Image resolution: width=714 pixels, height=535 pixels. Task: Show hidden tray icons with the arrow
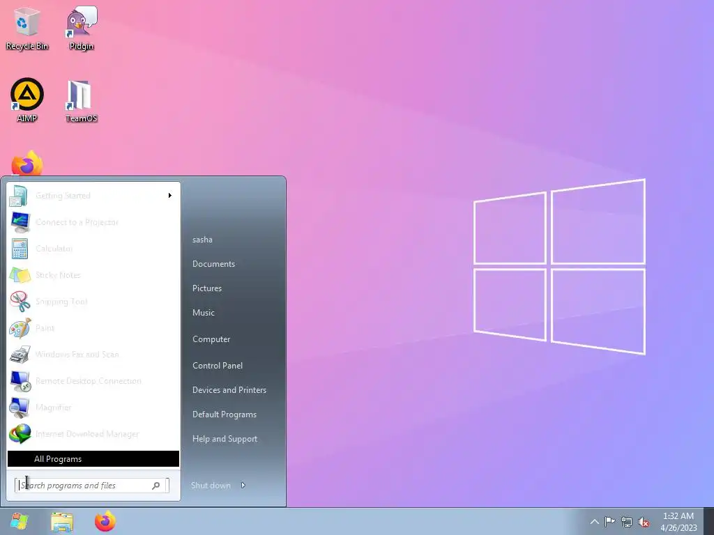point(594,522)
